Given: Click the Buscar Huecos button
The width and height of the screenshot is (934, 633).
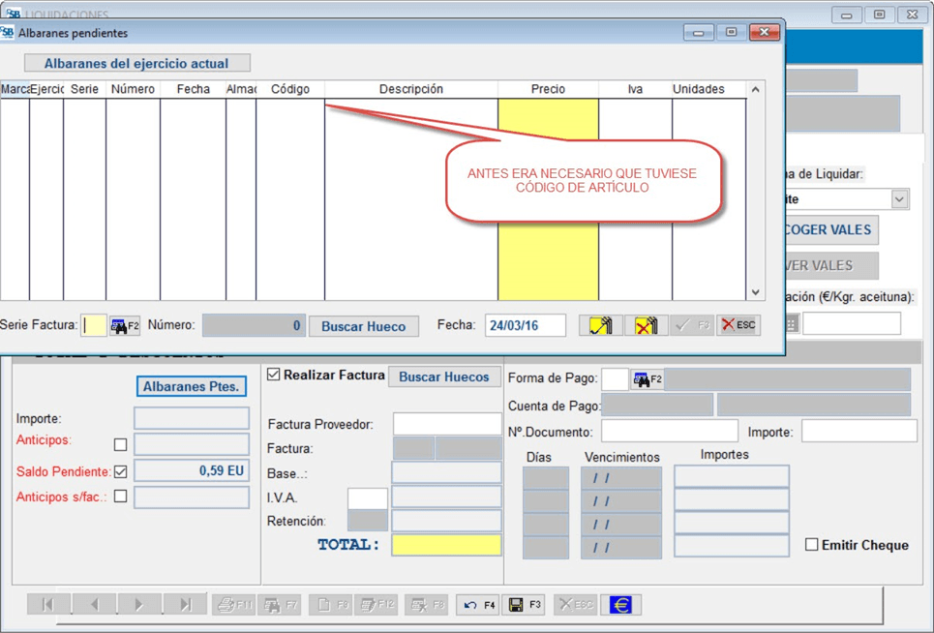Looking at the screenshot, I should (x=444, y=377).
